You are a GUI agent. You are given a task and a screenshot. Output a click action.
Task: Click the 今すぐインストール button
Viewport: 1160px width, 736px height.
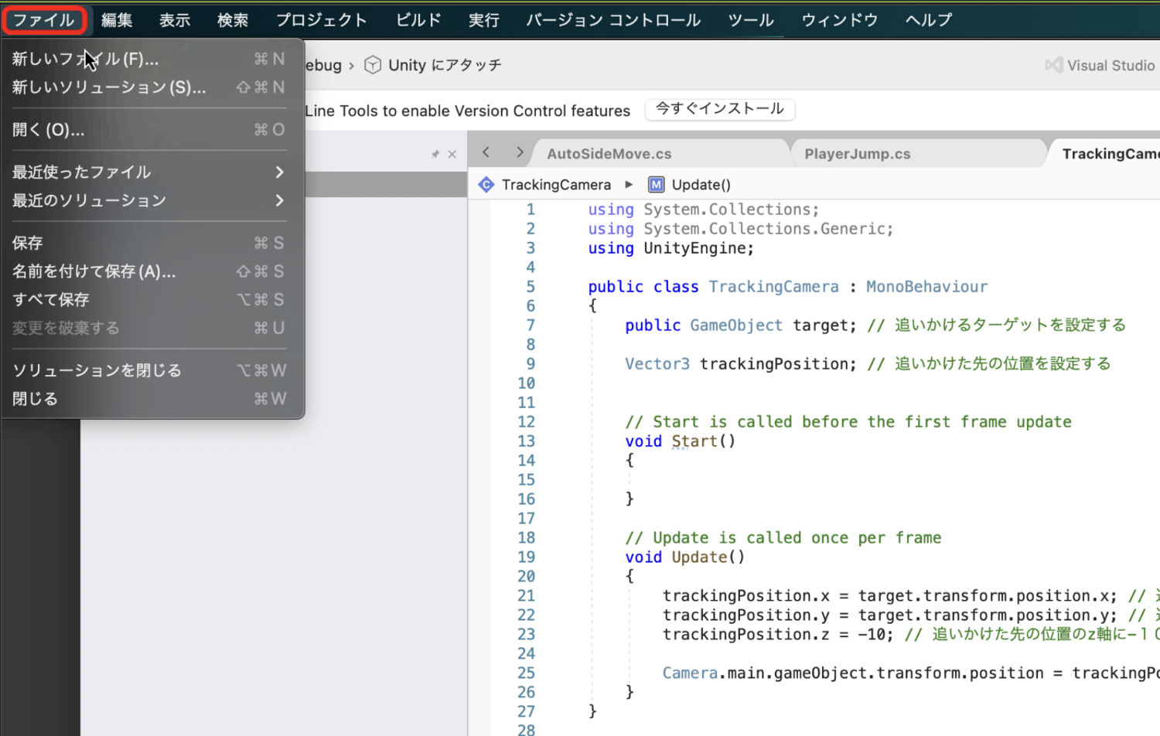(x=720, y=109)
